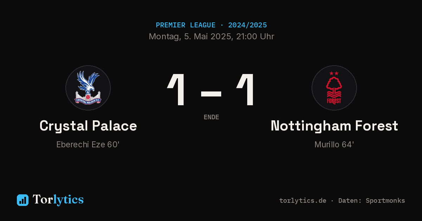422x221 pixels.
Task: Click the Daten: Sportmonks credit
Action: coord(372,201)
